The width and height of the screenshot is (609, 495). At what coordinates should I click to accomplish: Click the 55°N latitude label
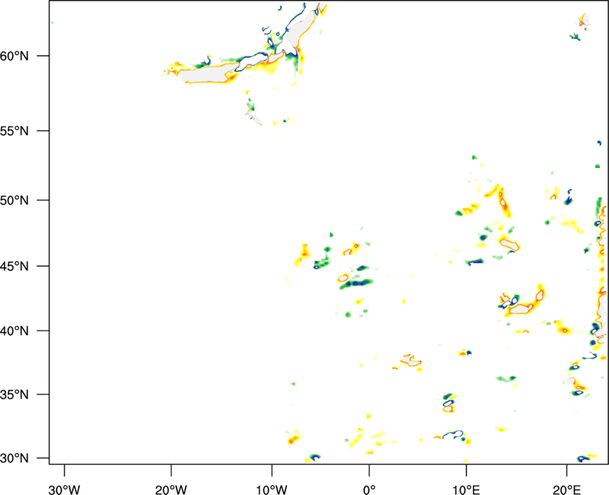tap(14, 131)
